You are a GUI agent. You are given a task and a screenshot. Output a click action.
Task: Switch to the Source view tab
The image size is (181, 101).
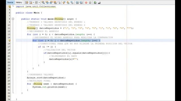pyautogui.click(x=10, y=3)
